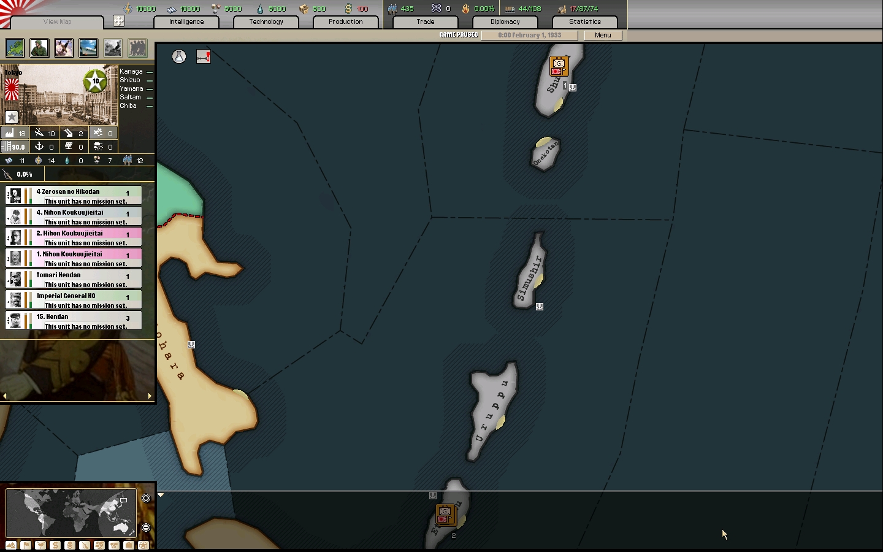The width and height of the screenshot is (883, 552).
Task: Select the military unit on Shumshu island
Action: [x=559, y=66]
